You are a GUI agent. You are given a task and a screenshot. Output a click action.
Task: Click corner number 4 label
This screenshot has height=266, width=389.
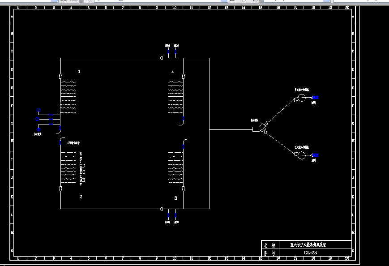(x=173, y=72)
